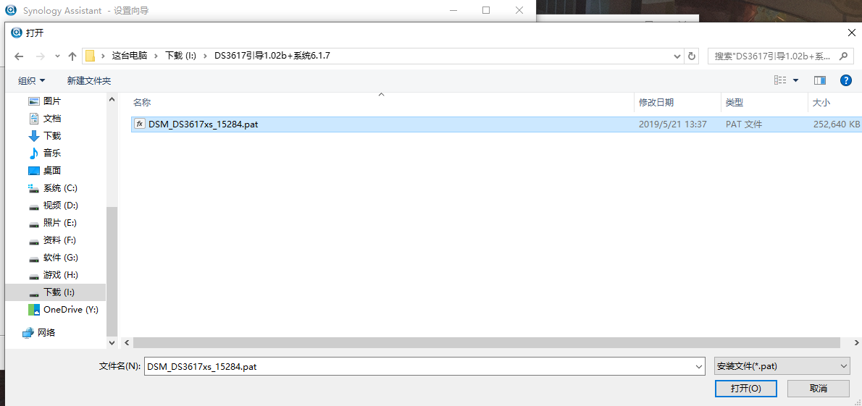Click the up-directory arrow icon
This screenshot has width=862, height=406.
click(72, 56)
